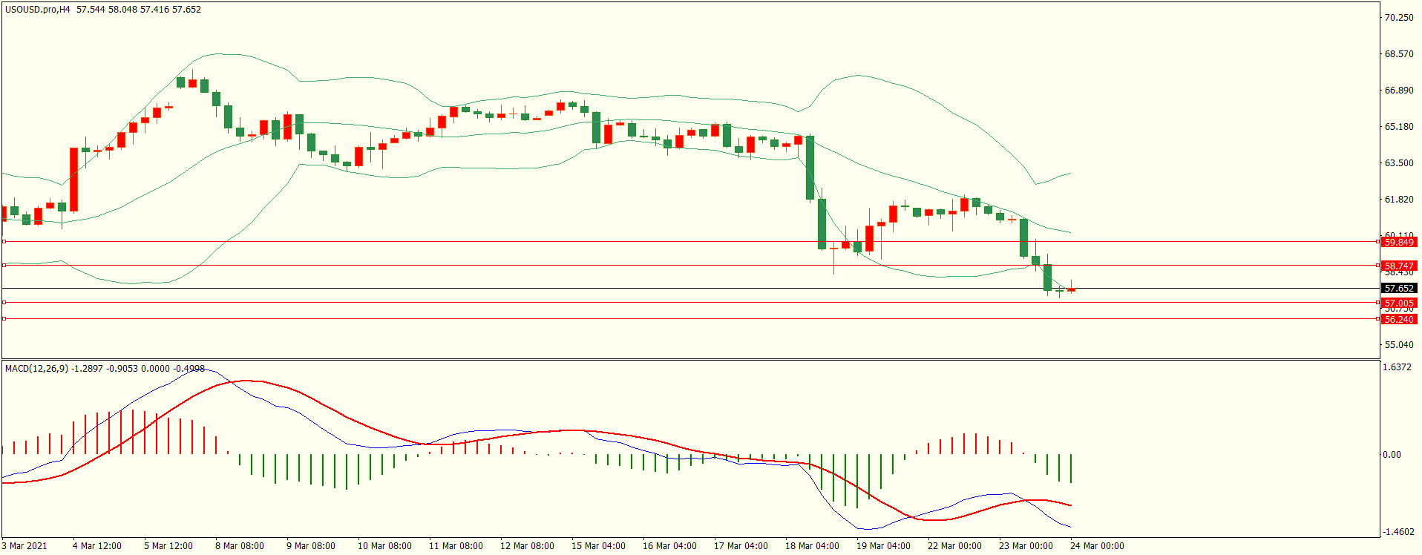Click the 63.500 price axis label
Screen dimensions: 1422x555
pyautogui.click(x=1398, y=163)
